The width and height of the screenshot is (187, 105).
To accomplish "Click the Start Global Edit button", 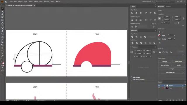I will tap(170, 72).
